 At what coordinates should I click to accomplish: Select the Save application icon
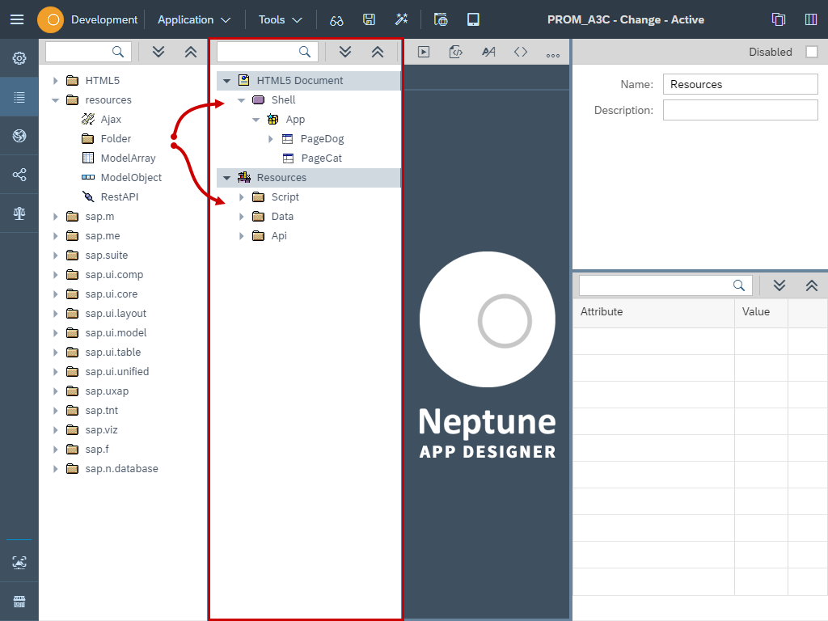click(370, 19)
